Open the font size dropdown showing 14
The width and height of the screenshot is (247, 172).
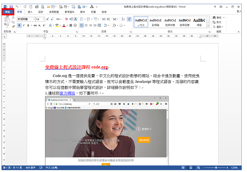(44, 19)
